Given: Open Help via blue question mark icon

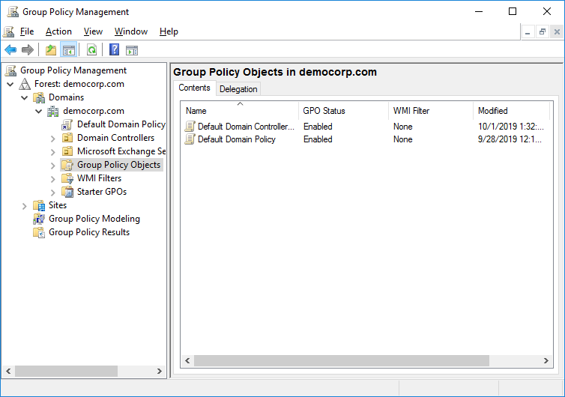Looking at the screenshot, I should 114,50.
